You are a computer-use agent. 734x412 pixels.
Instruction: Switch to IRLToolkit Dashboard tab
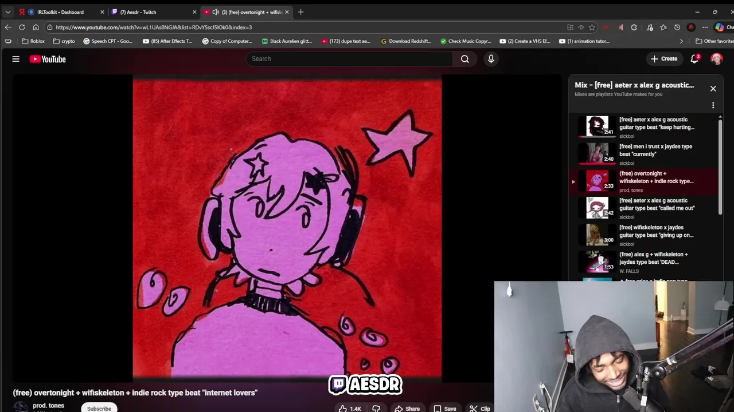click(61, 12)
